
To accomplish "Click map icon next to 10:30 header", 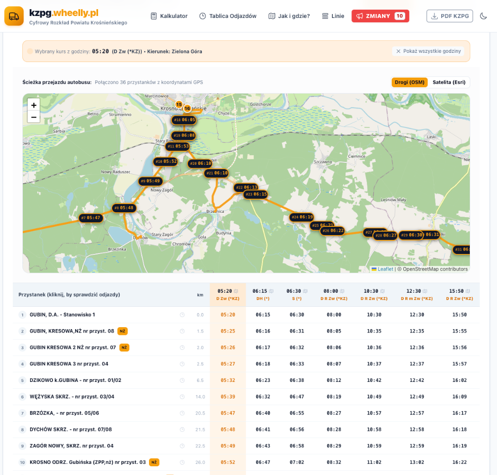I will (x=382, y=291).
